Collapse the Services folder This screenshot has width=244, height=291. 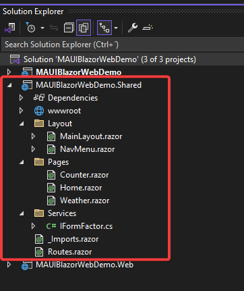point(22,213)
